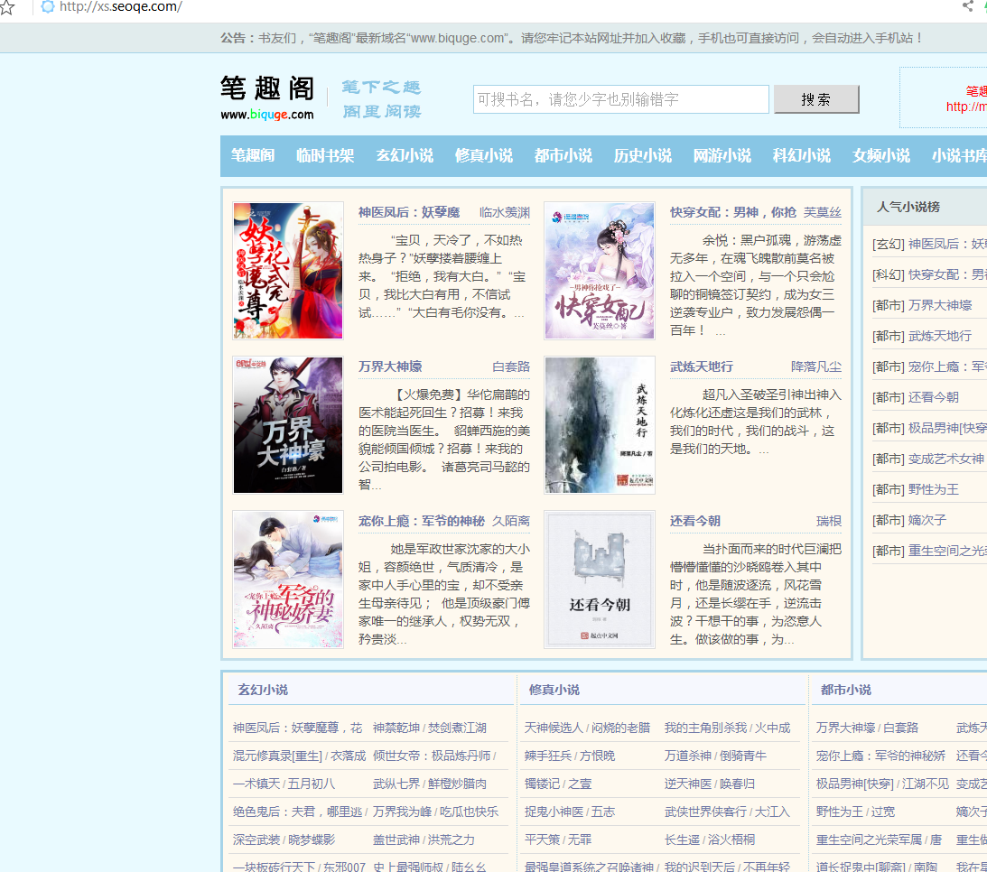This screenshot has width=987, height=872.
Task: Open ranking entry 野性为王
Action: [934, 489]
